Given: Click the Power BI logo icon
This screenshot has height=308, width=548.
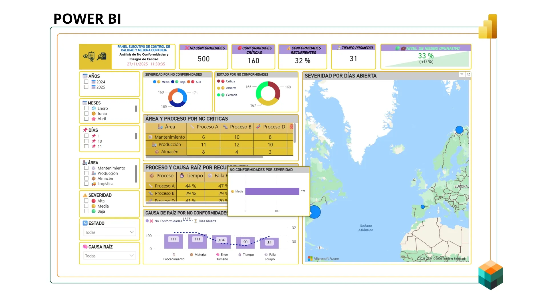Looking at the screenshot, I should (x=488, y=26).
